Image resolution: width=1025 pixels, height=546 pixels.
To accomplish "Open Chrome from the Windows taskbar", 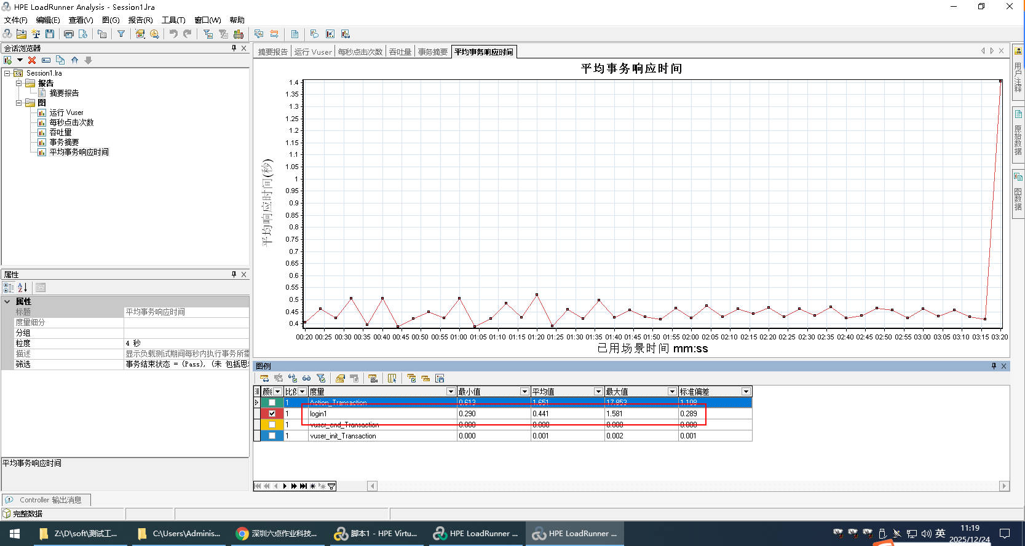I will click(x=277, y=533).
